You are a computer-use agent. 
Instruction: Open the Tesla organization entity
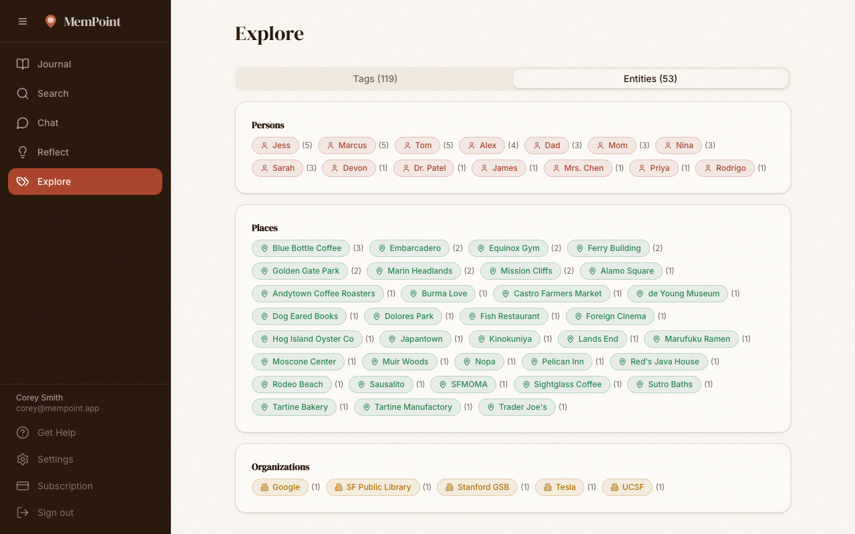(559, 487)
